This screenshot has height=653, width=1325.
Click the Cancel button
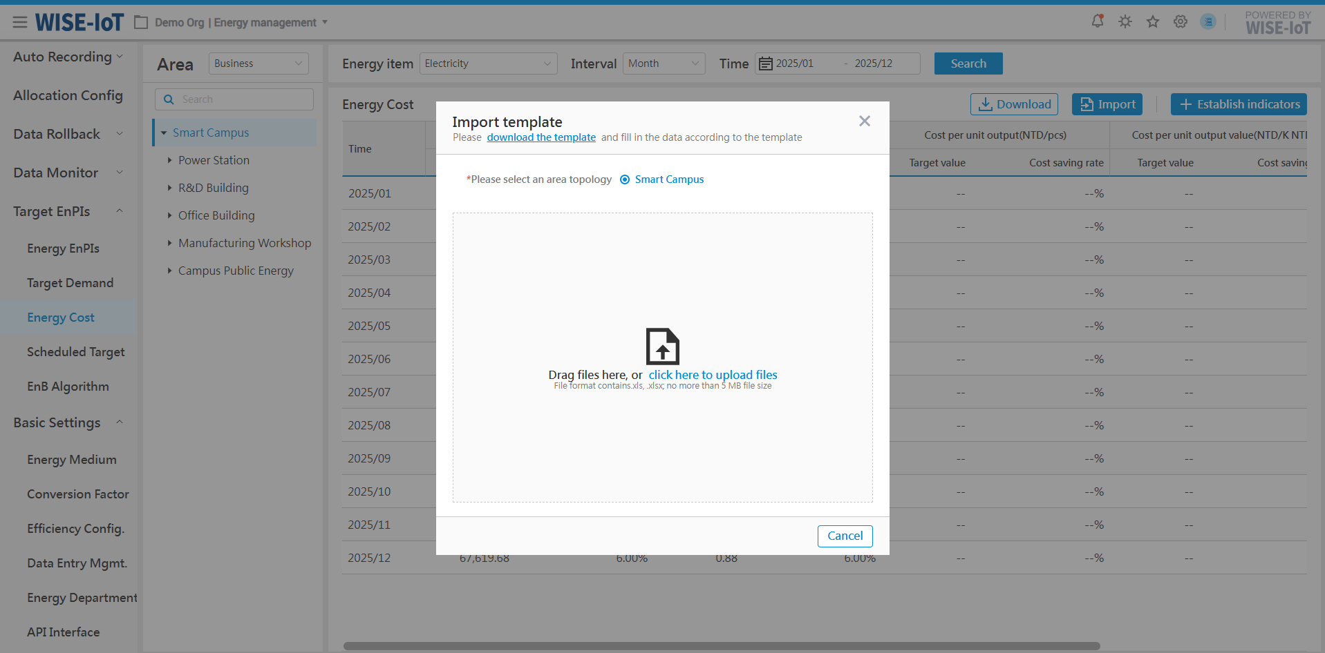pos(845,536)
